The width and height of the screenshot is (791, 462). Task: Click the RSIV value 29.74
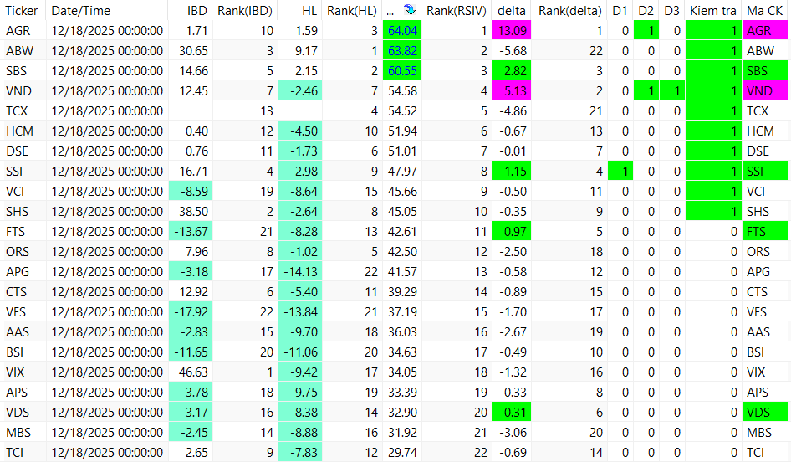tap(402, 453)
